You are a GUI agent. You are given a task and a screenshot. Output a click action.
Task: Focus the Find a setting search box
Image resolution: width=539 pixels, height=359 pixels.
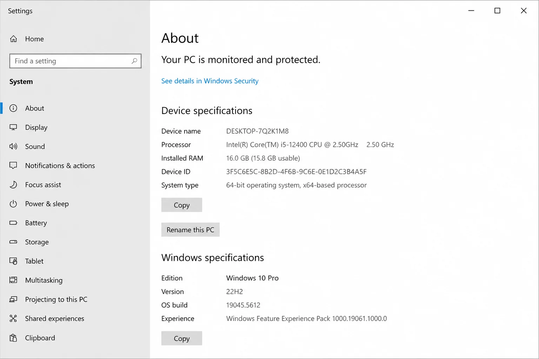[75, 61]
